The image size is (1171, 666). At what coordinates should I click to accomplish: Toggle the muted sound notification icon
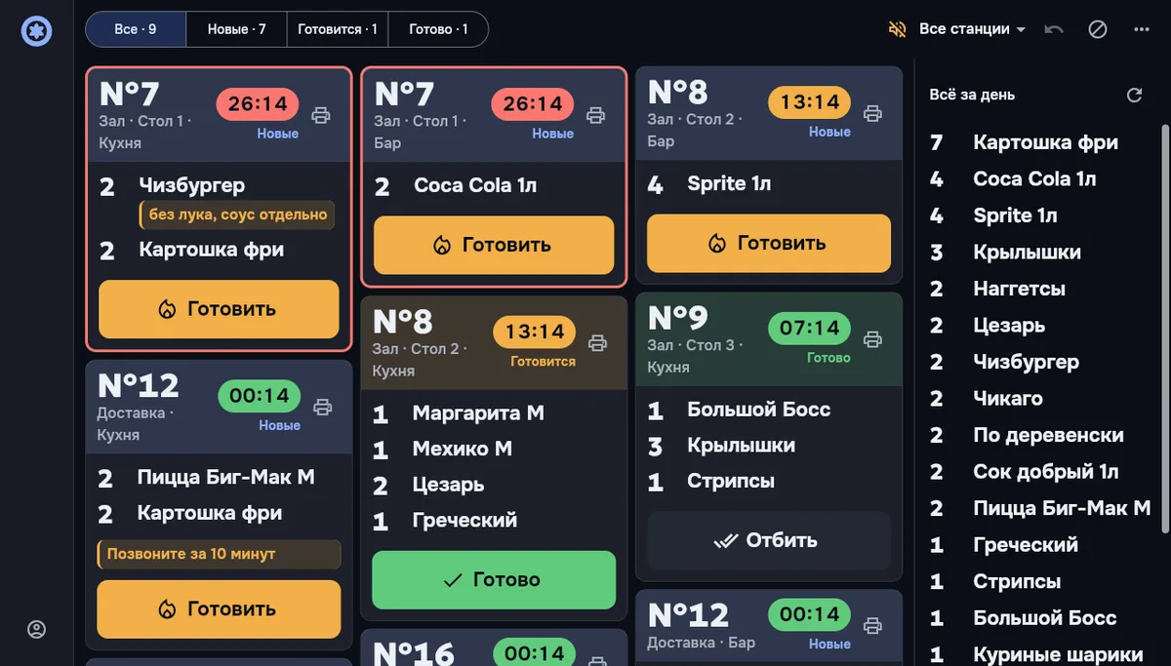[898, 29]
